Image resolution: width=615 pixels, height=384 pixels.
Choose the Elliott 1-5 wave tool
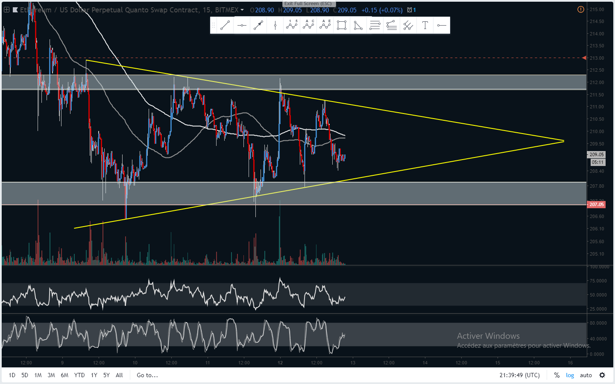[x=292, y=26]
